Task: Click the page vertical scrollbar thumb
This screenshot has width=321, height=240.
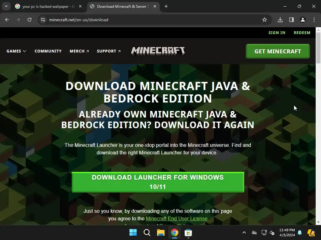Action: [318, 47]
